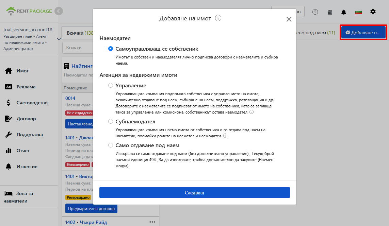Open Зона за наематели in the sidebar
This screenshot has height=226, width=389.
coord(18,197)
